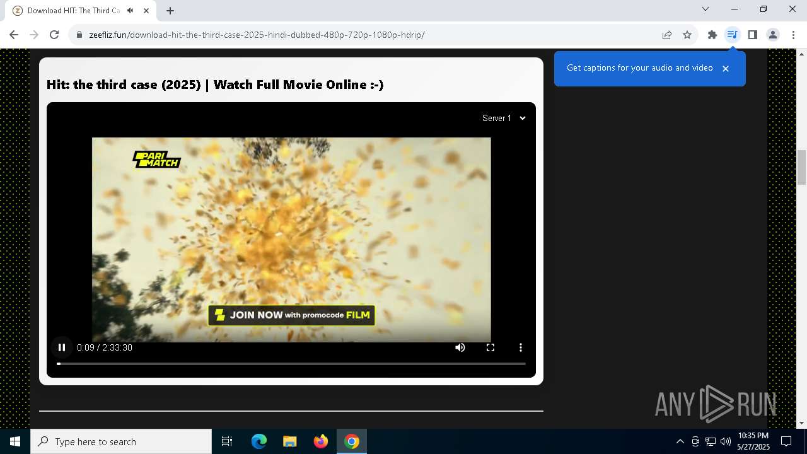Click the video timestamp 0:09 / 2:33:30
The height and width of the screenshot is (454, 807).
point(105,347)
